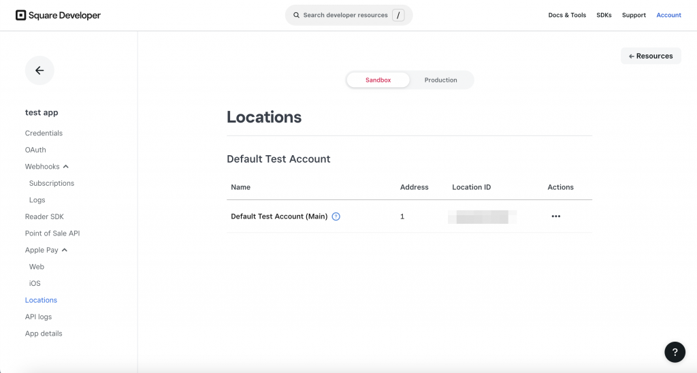Select Locations in the sidebar
697x373 pixels.
41,300
